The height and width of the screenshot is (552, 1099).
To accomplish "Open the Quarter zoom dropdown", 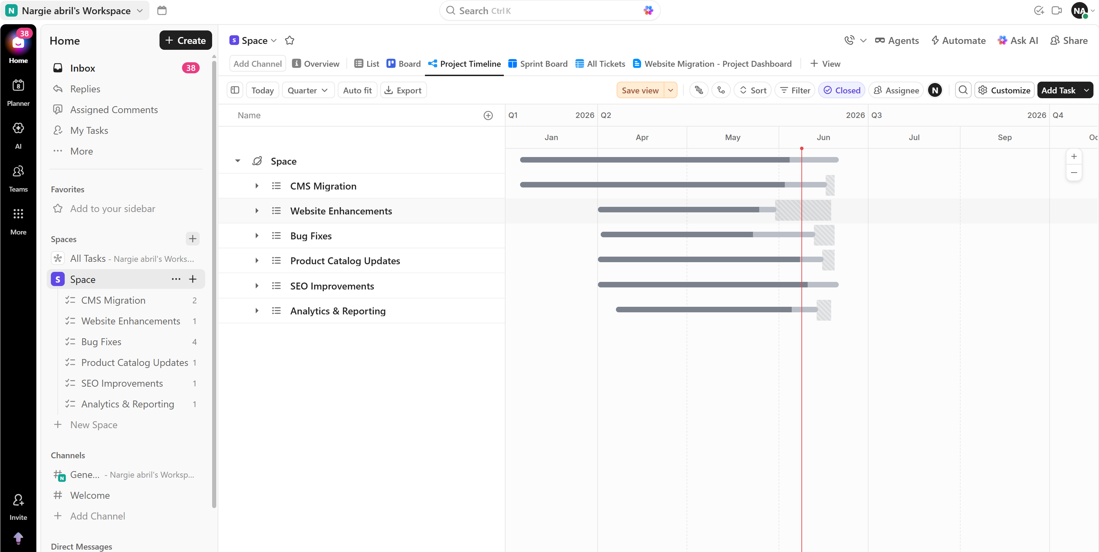I will click(x=308, y=90).
